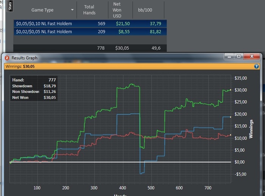Viewport: 265px width, 196px height.
Task: Sort by the Game Type column header
Action: tap(42, 10)
